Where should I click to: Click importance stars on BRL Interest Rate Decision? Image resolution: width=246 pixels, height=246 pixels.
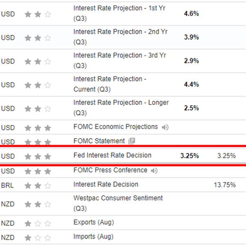point(38,186)
